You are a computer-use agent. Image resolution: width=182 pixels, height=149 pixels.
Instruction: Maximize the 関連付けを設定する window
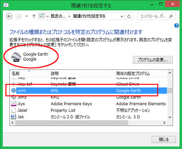tap(161, 4)
